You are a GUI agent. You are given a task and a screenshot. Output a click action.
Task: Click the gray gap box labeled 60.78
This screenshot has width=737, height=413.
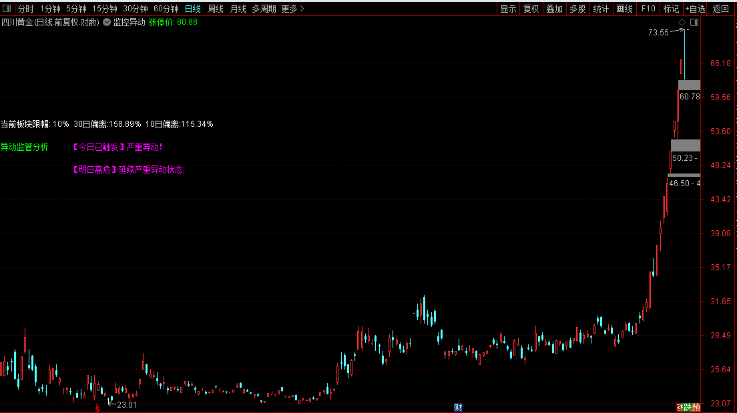point(689,85)
